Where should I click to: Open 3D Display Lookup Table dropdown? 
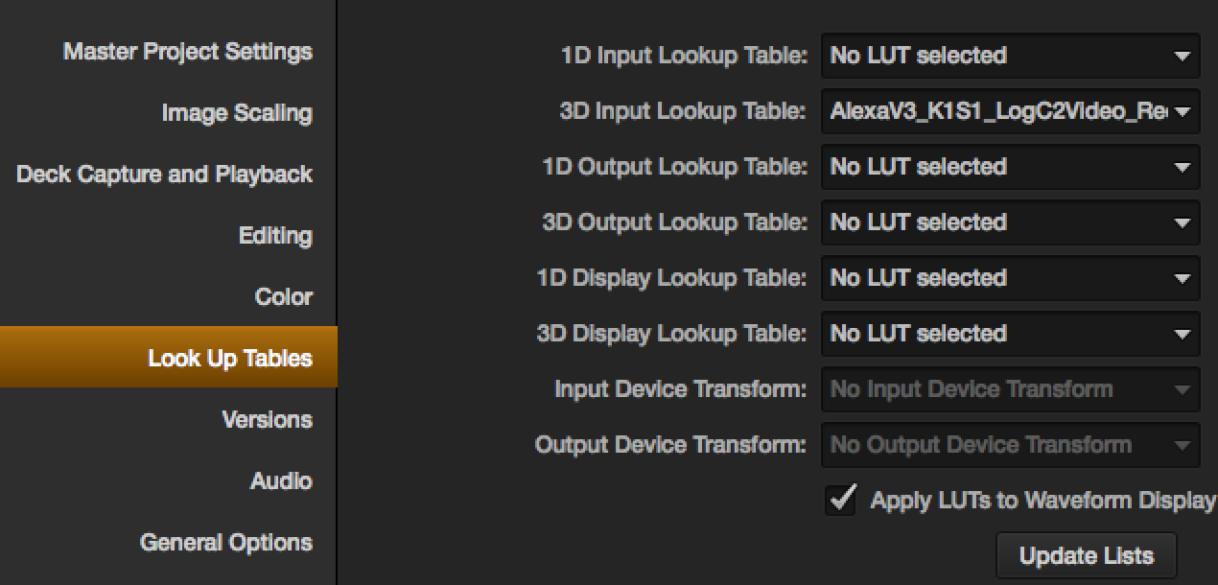(x=1010, y=334)
